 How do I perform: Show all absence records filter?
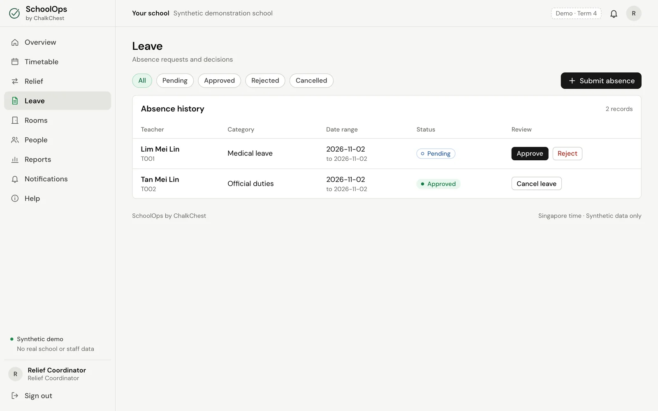[142, 81]
